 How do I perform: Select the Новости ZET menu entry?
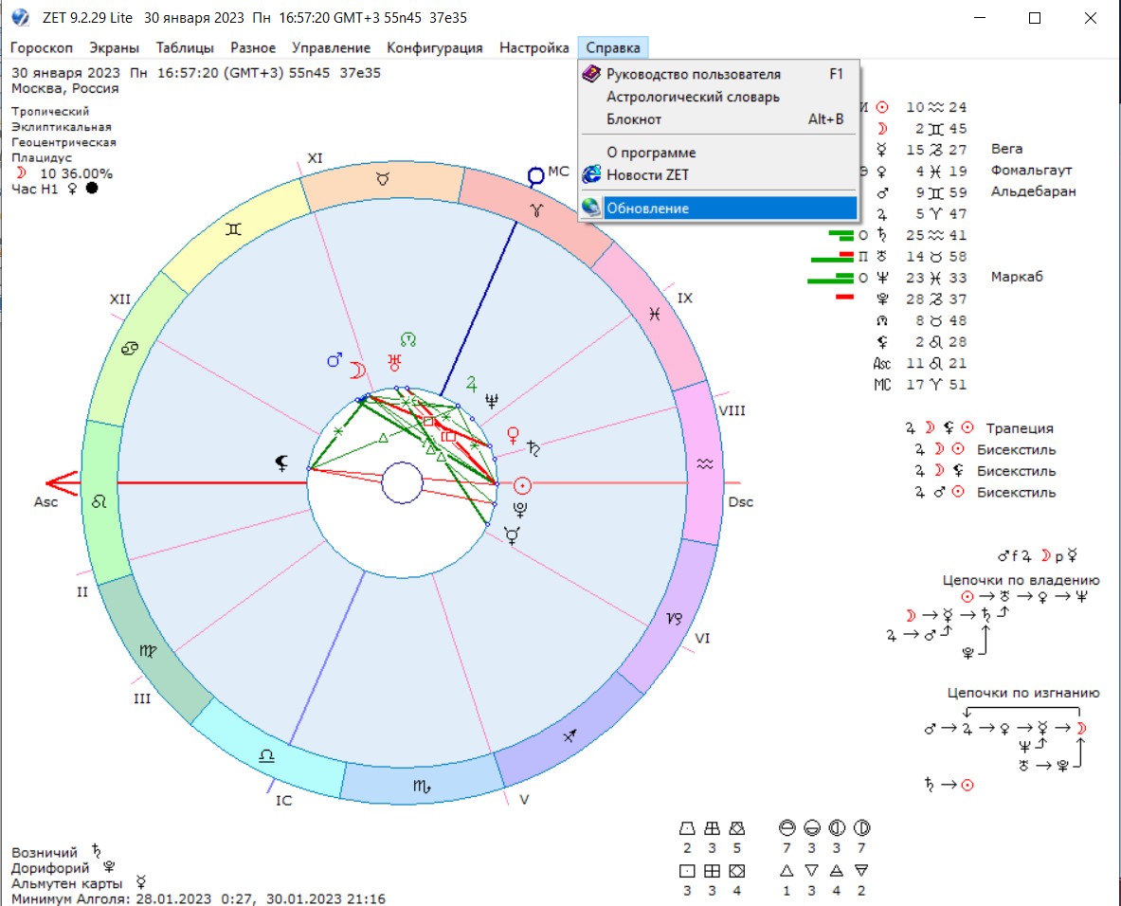(648, 174)
